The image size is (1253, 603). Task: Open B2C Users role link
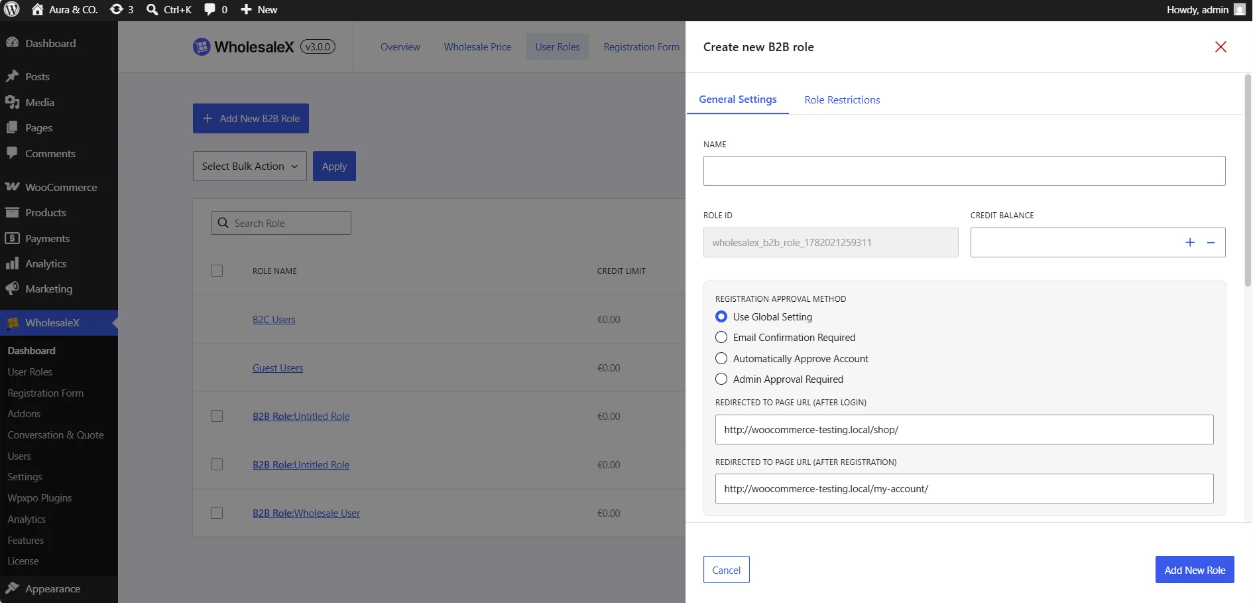coord(274,319)
